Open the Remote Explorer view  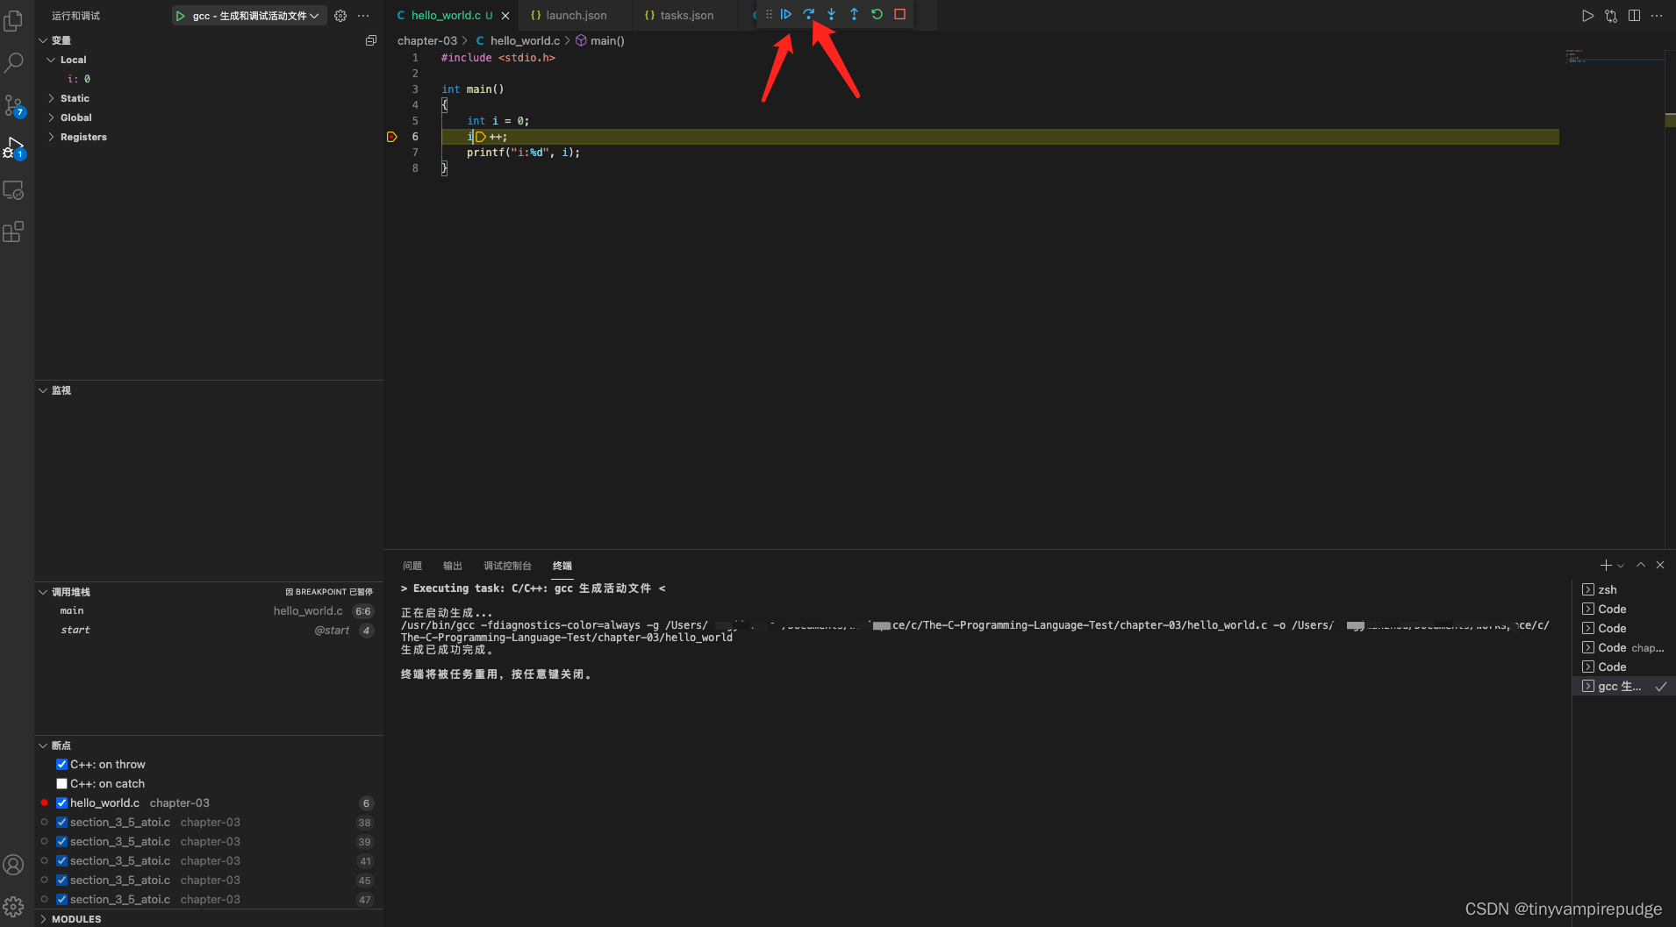pyautogui.click(x=14, y=190)
